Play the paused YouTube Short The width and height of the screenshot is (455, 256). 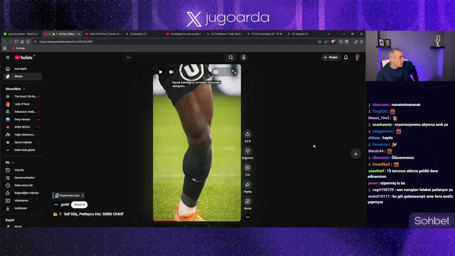click(161, 72)
